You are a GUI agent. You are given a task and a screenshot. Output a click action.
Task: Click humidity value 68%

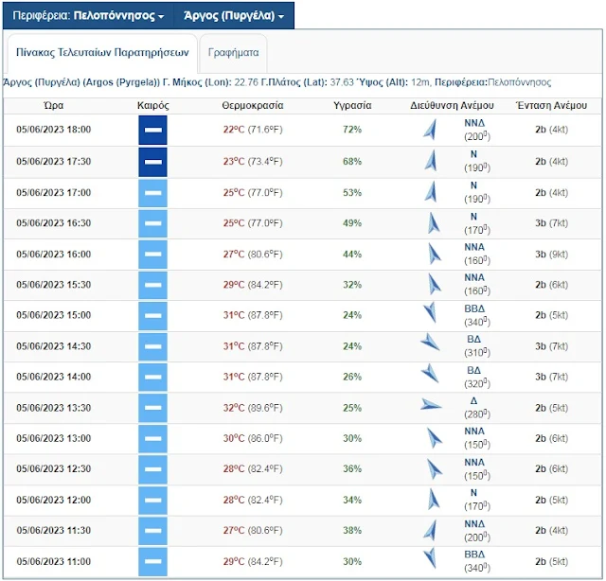click(352, 162)
